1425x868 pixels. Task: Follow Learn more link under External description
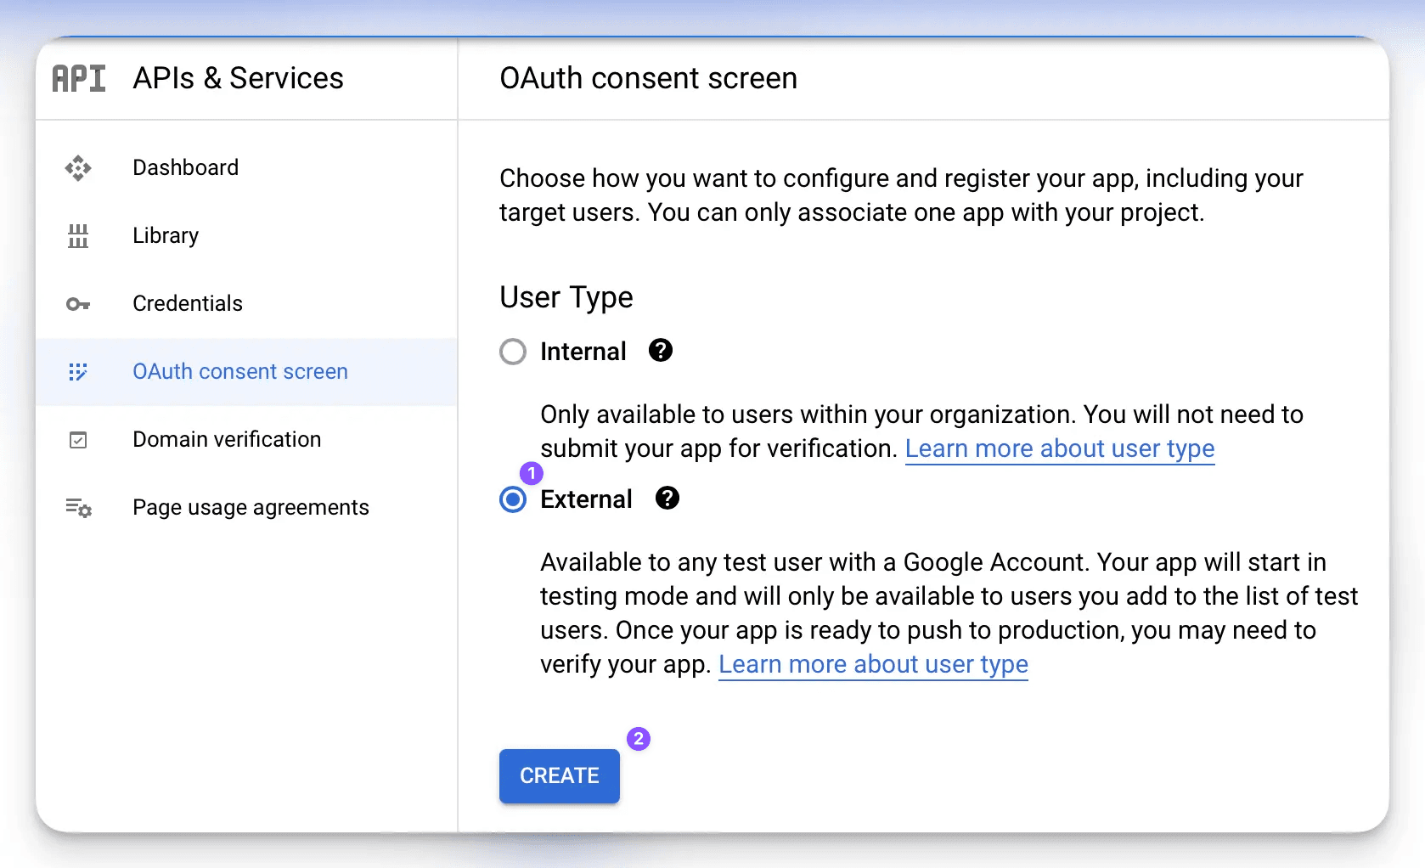[873, 664]
